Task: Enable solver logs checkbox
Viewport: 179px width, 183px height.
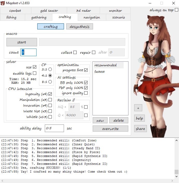Action: [x=35, y=73]
